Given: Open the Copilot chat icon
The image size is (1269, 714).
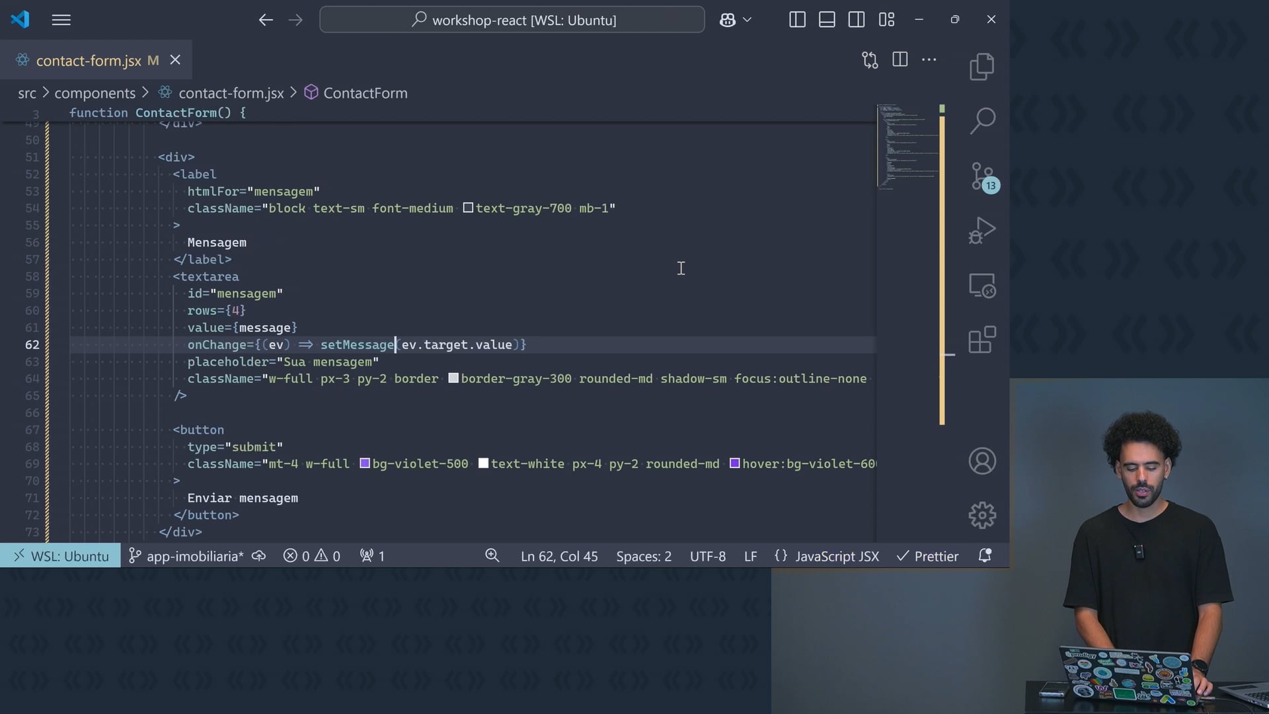Looking at the screenshot, I should (x=728, y=20).
